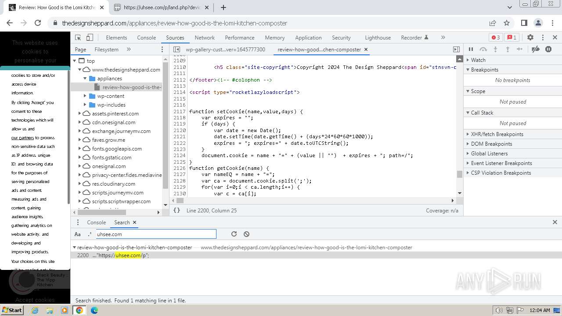Toggle the navigator sidebar icon
This screenshot has height=316, width=562.
pyautogui.click(x=177, y=50)
